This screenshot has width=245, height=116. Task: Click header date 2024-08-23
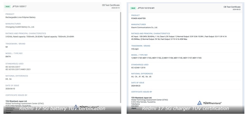point(236,10)
